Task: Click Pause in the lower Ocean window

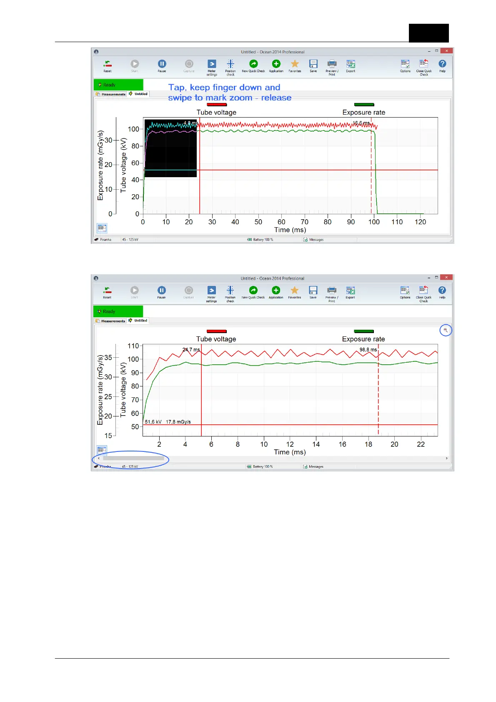Action: (x=162, y=292)
